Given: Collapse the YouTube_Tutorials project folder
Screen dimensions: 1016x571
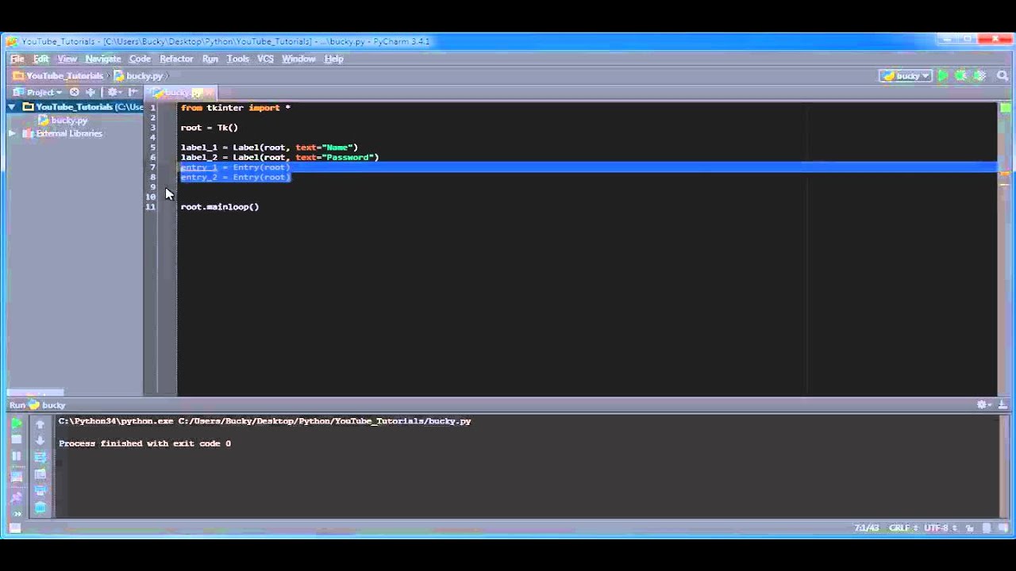Looking at the screenshot, I should tap(12, 107).
